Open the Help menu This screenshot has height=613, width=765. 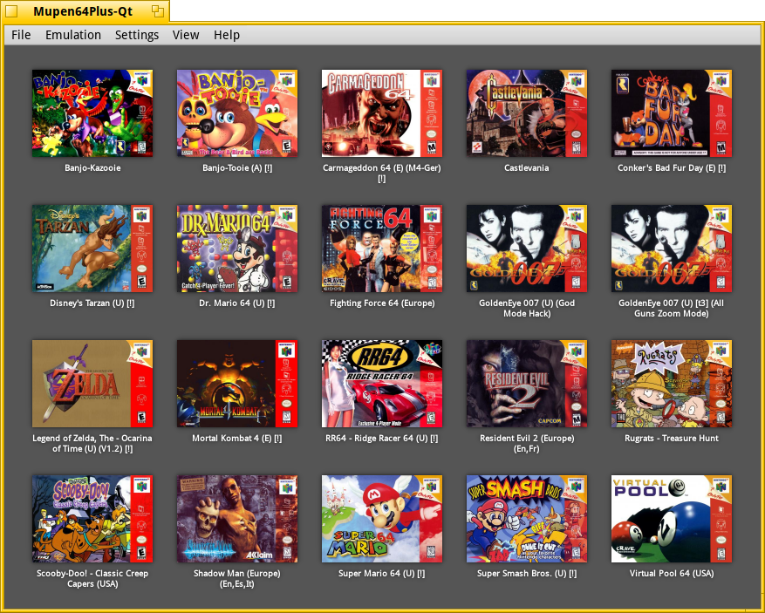pos(227,35)
